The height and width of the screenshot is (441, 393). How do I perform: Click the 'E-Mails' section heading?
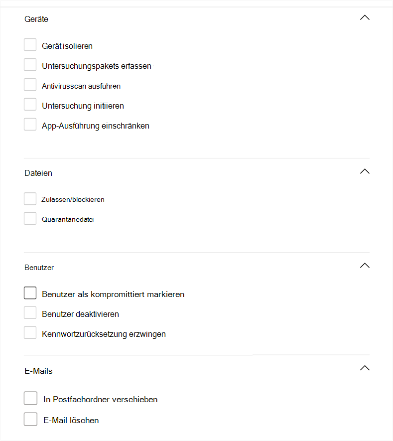(38, 371)
